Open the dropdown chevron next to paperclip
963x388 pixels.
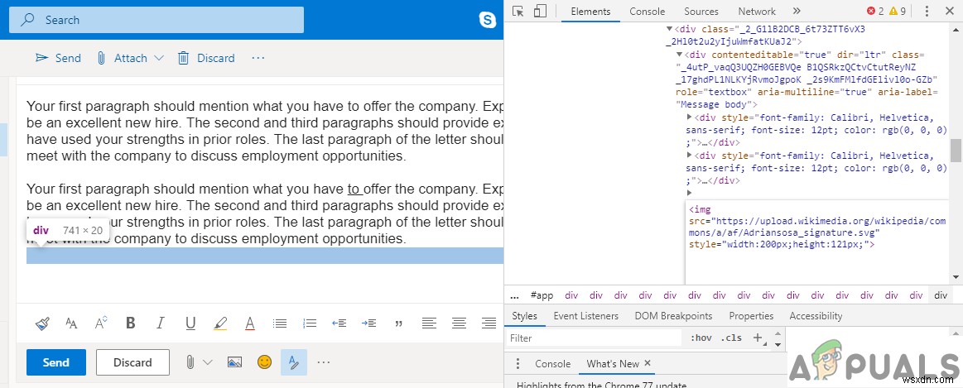click(x=208, y=362)
